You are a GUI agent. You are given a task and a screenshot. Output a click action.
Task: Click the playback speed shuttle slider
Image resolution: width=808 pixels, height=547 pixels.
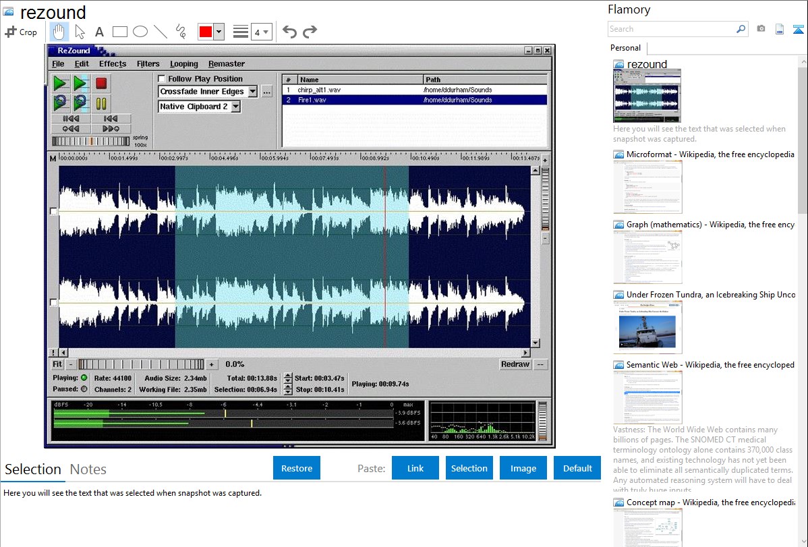90,141
